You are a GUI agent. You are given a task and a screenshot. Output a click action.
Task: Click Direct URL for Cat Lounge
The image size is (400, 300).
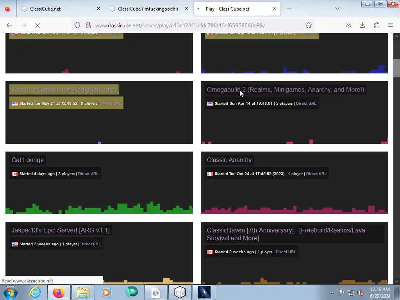pyautogui.click(x=88, y=174)
